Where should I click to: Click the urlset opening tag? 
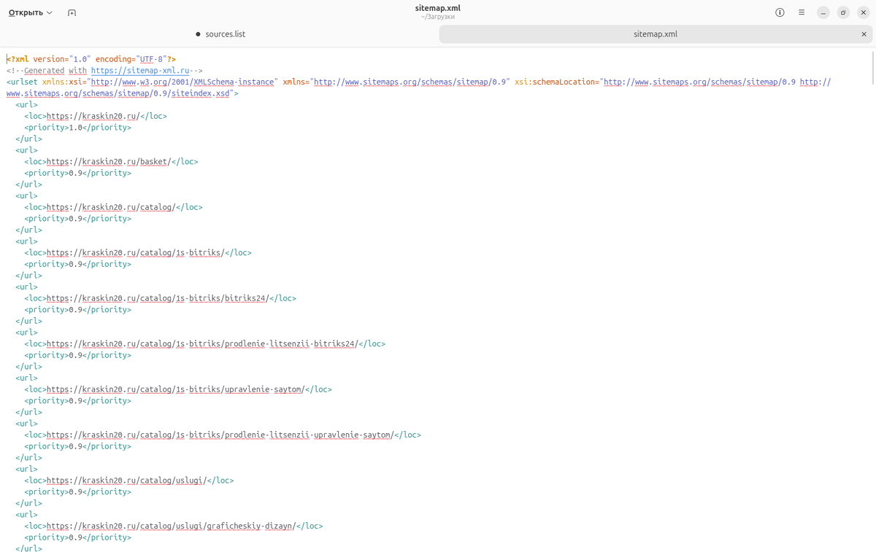point(418,88)
